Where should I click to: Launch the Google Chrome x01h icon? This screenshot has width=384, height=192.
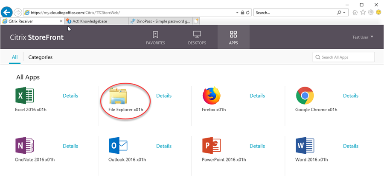[305, 96]
